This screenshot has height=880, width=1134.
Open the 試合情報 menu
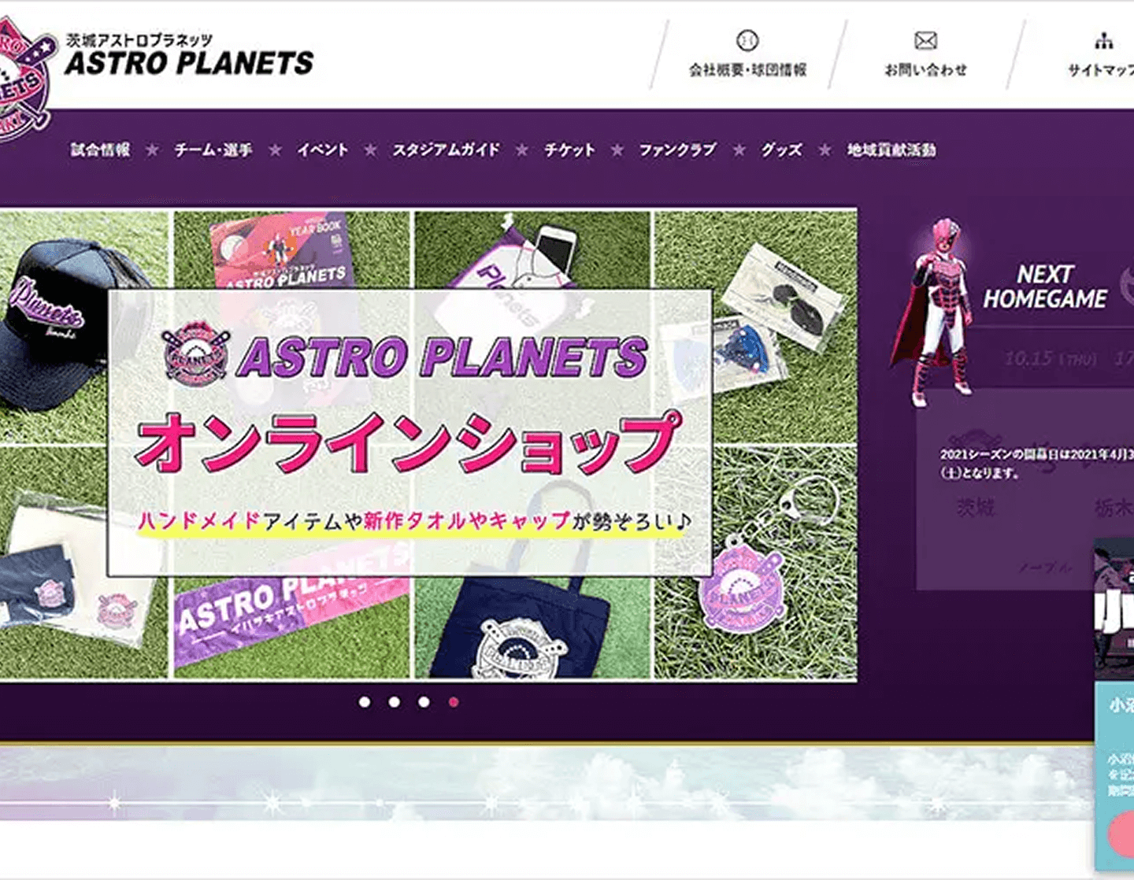(100, 150)
